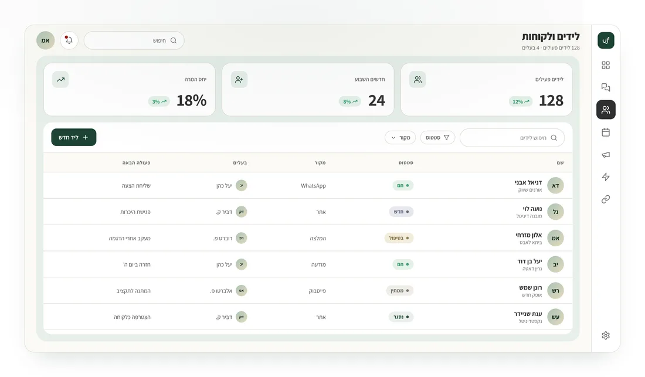Focus the top חיפוש search field
The image size is (645, 377).
[x=134, y=40]
